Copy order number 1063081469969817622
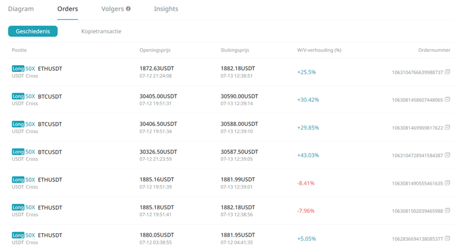 point(447,127)
